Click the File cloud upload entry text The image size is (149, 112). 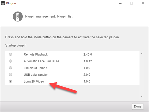pyautogui.click(x=35, y=68)
